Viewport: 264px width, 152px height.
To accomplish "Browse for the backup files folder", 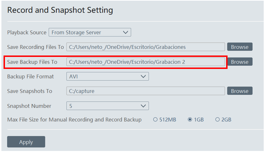I will pyautogui.click(x=240, y=62).
